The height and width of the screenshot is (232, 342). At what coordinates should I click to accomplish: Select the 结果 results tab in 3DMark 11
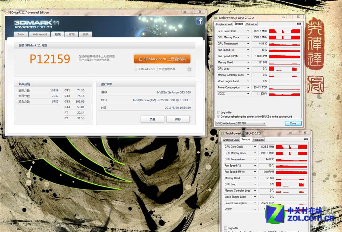[58, 34]
